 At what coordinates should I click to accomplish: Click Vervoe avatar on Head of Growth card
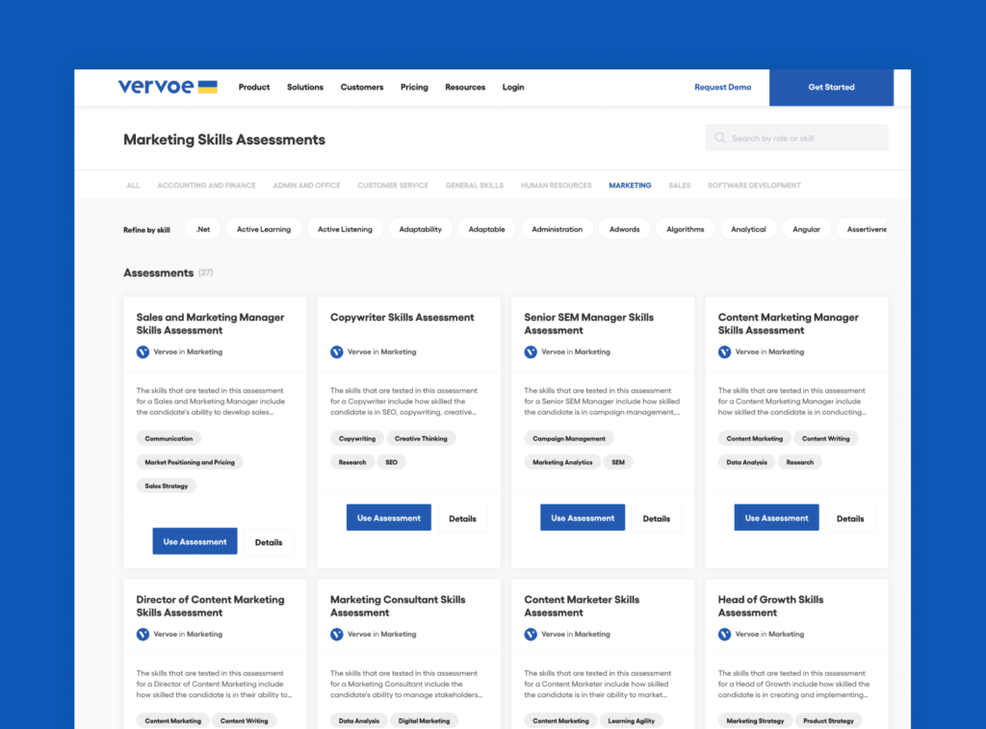pos(724,634)
